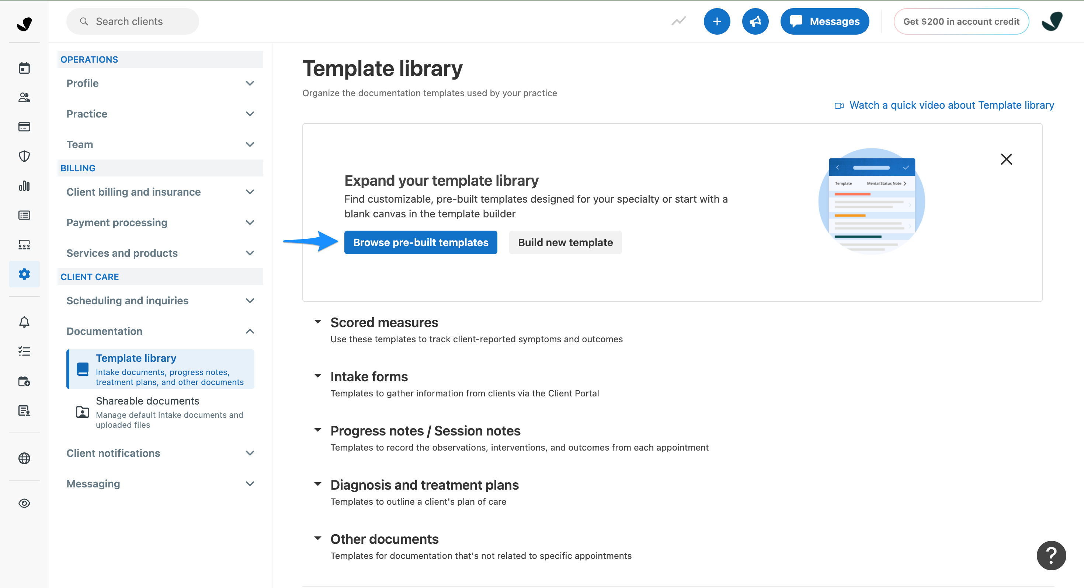Expand the Team settings section
The height and width of the screenshot is (588, 1084).
[160, 144]
